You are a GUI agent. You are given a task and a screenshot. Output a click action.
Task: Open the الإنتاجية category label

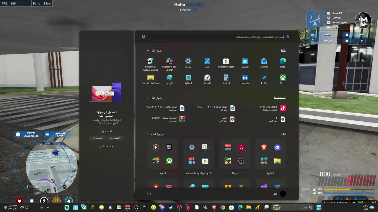pos(271,173)
